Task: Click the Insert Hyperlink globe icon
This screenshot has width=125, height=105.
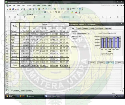Action: (x=55, y=9)
